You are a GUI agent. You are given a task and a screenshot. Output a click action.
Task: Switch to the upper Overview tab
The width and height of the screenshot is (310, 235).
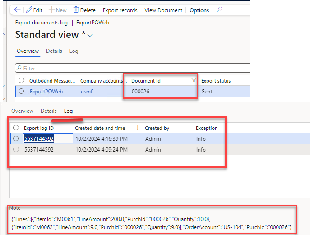(28, 51)
